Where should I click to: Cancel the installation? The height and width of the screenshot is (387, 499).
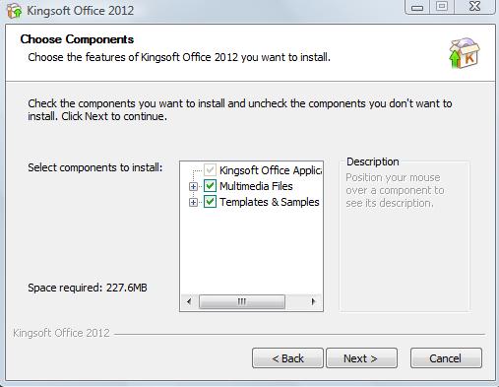pos(446,358)
